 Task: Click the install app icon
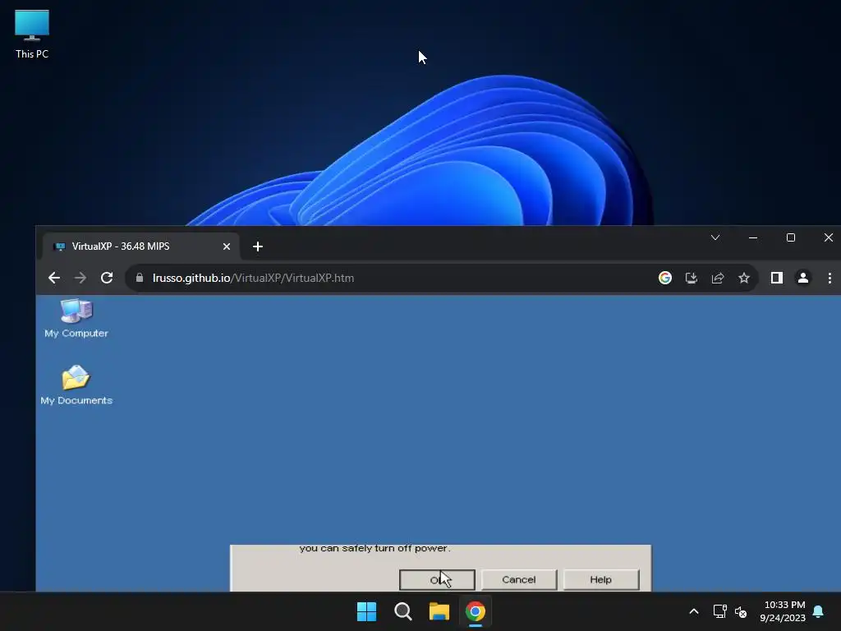(x=692, y=278)
